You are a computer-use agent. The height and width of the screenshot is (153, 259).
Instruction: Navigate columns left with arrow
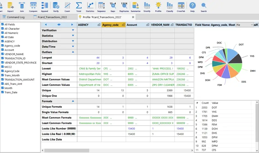(x=46, y=25)
